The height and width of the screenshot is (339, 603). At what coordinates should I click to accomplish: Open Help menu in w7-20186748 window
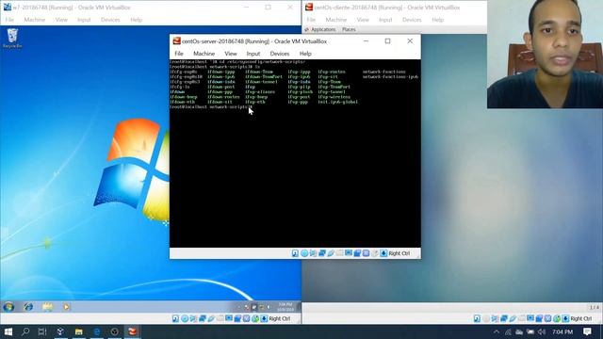coord(136,20)
